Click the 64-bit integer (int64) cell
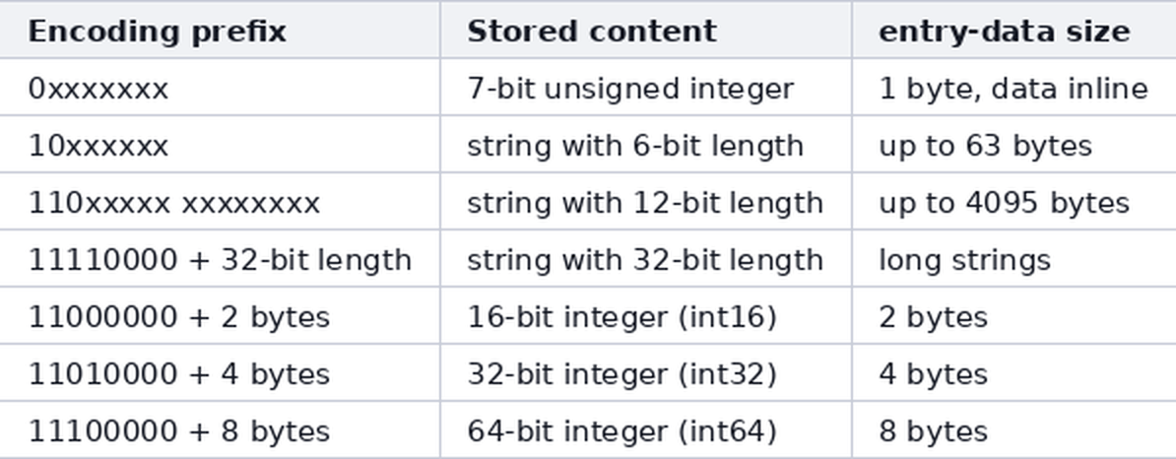The height and width of the screenshot is (459, 1176). click(x=646, y=429)
